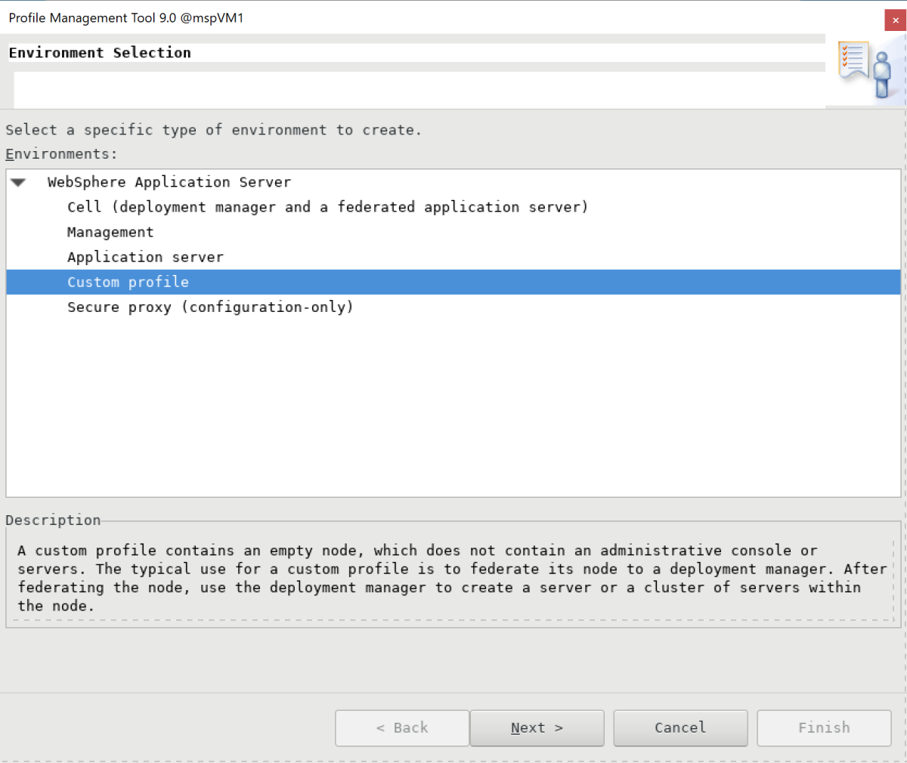Collapse the WebSphere Application Server tree node
Screen dimensions: 907x763
18,182
